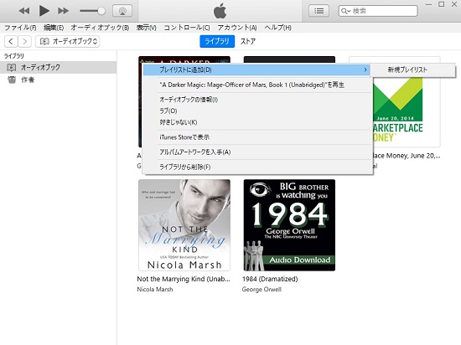Close the iTunes window
This screenshot has height=345, width=461.
pyautogui.click(x=454, y=4)
